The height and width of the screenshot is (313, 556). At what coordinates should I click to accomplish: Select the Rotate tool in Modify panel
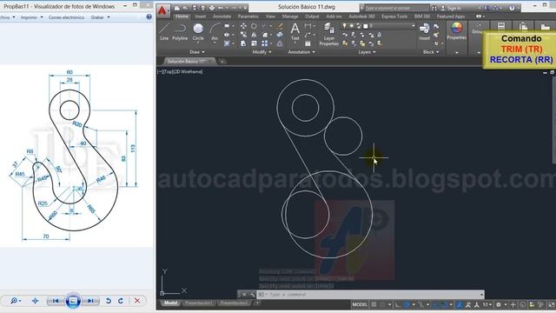254,26
